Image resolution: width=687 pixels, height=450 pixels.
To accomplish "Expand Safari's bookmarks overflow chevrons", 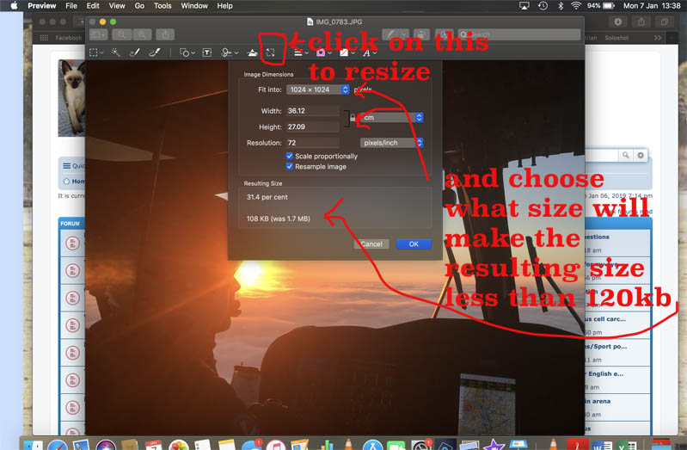I will pos(658,38).
